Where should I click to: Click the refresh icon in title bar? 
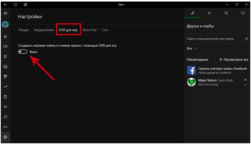click(x=15, y=5)
